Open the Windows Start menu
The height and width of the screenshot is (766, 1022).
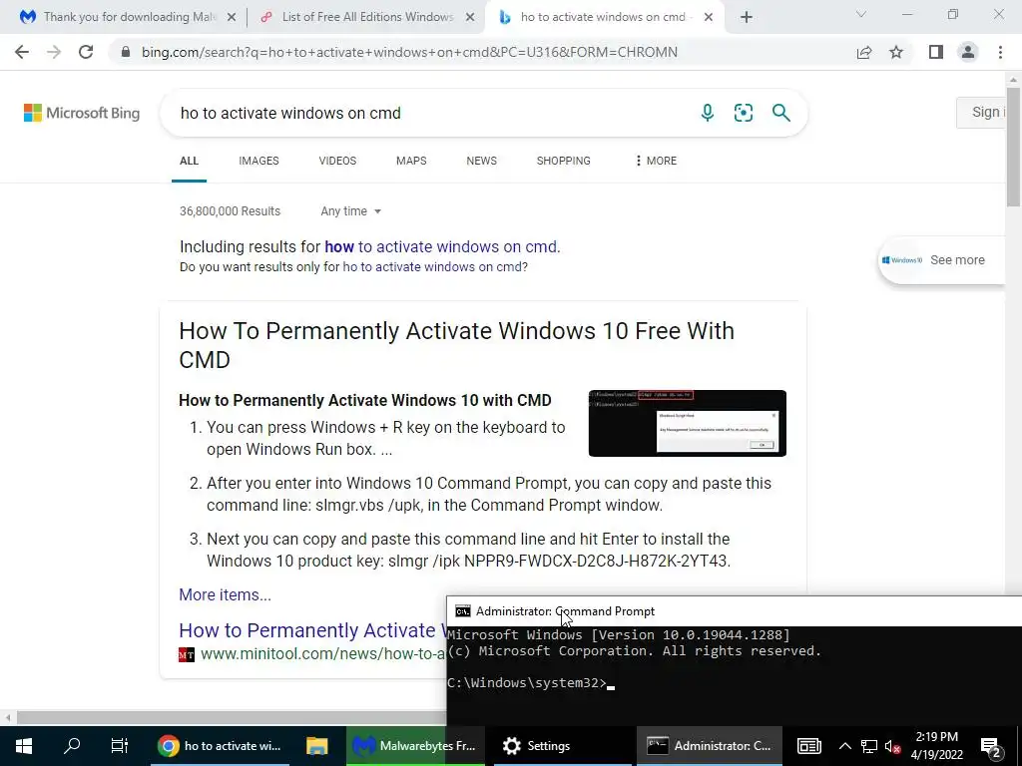tap(24, 746)
